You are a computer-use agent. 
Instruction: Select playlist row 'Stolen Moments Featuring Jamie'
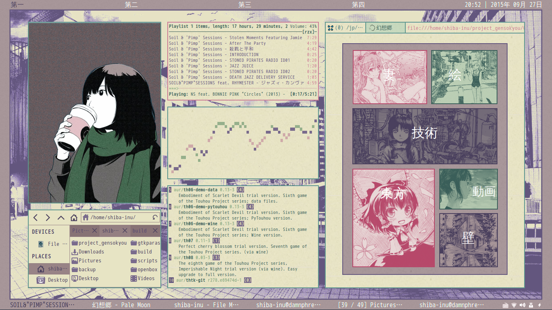[242, 38]
